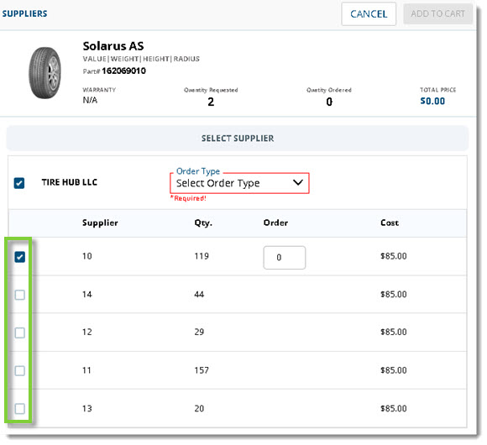The height and width of the screenshot is (445, 487).
Task: Click the Supplier column header
Action: (100, 222)
